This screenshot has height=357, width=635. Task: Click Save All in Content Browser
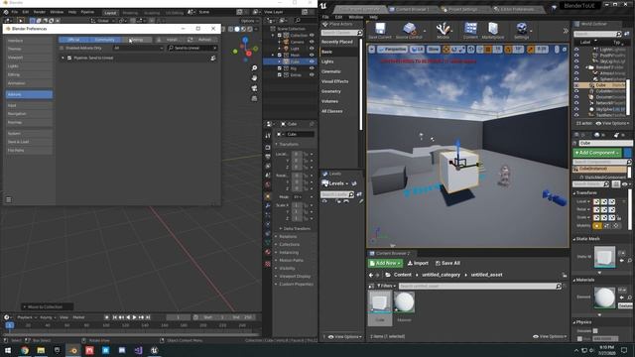tap(447, 263)
